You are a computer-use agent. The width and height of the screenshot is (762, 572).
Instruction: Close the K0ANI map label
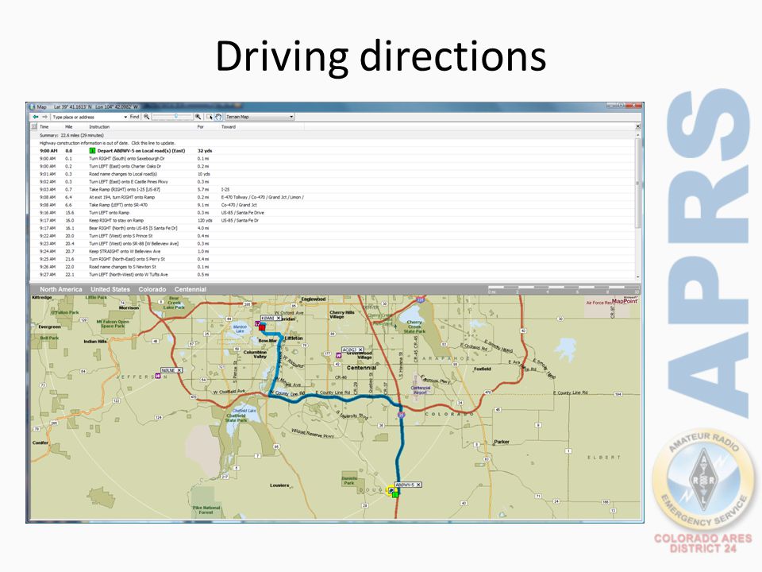coord(279,318)
